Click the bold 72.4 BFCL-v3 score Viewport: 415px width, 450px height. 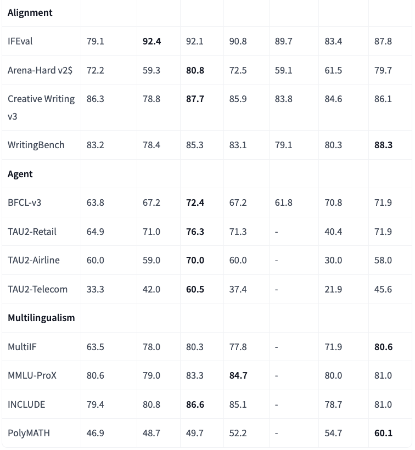pyautogui.click(x=195, y=203)
